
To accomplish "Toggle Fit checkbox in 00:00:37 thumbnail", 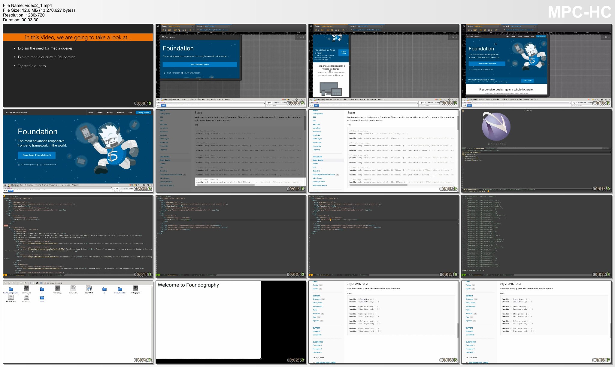I will [x=343, y=30].
